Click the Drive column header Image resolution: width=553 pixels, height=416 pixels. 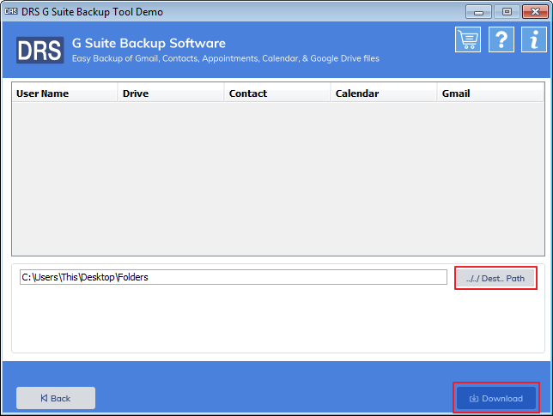coord(171,93)
